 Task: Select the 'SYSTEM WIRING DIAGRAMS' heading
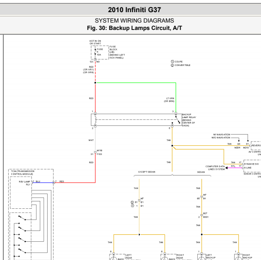pyautogui.click(x=134, y=20)
